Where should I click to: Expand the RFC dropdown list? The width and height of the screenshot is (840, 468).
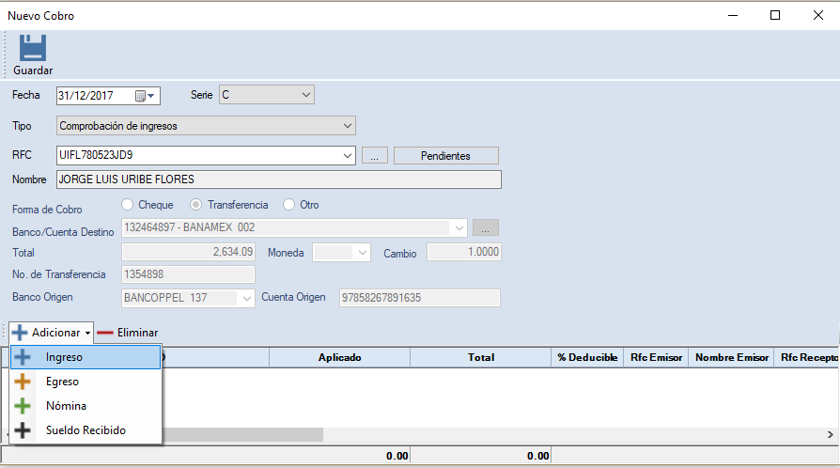pos(348,155)
